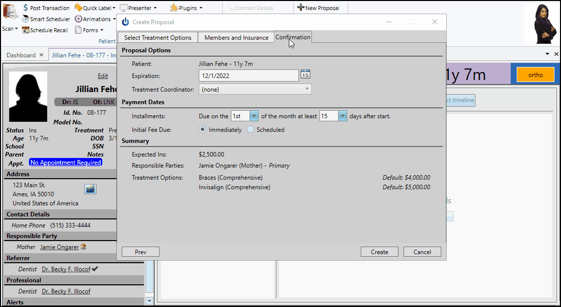Open the days-after-start dropdown
The width and height of the screenshot is (561, 307).
[343, 116]
